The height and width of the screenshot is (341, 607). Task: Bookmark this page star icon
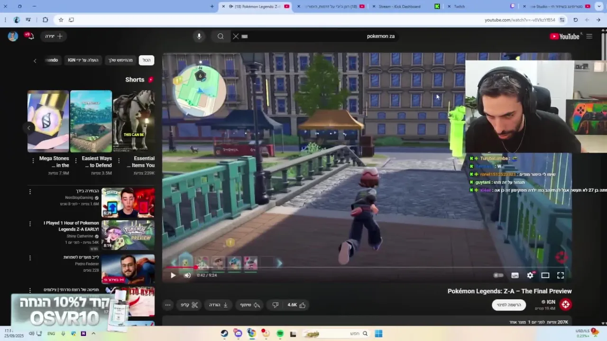pos(61,20)
